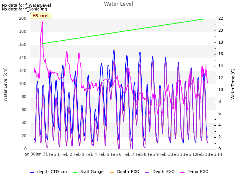Toggle the orange Depth_EXO legend entry

tap(124, 172)
